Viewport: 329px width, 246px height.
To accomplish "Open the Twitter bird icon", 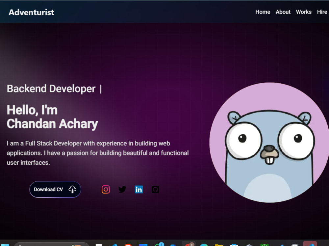I will click(122, 190).
